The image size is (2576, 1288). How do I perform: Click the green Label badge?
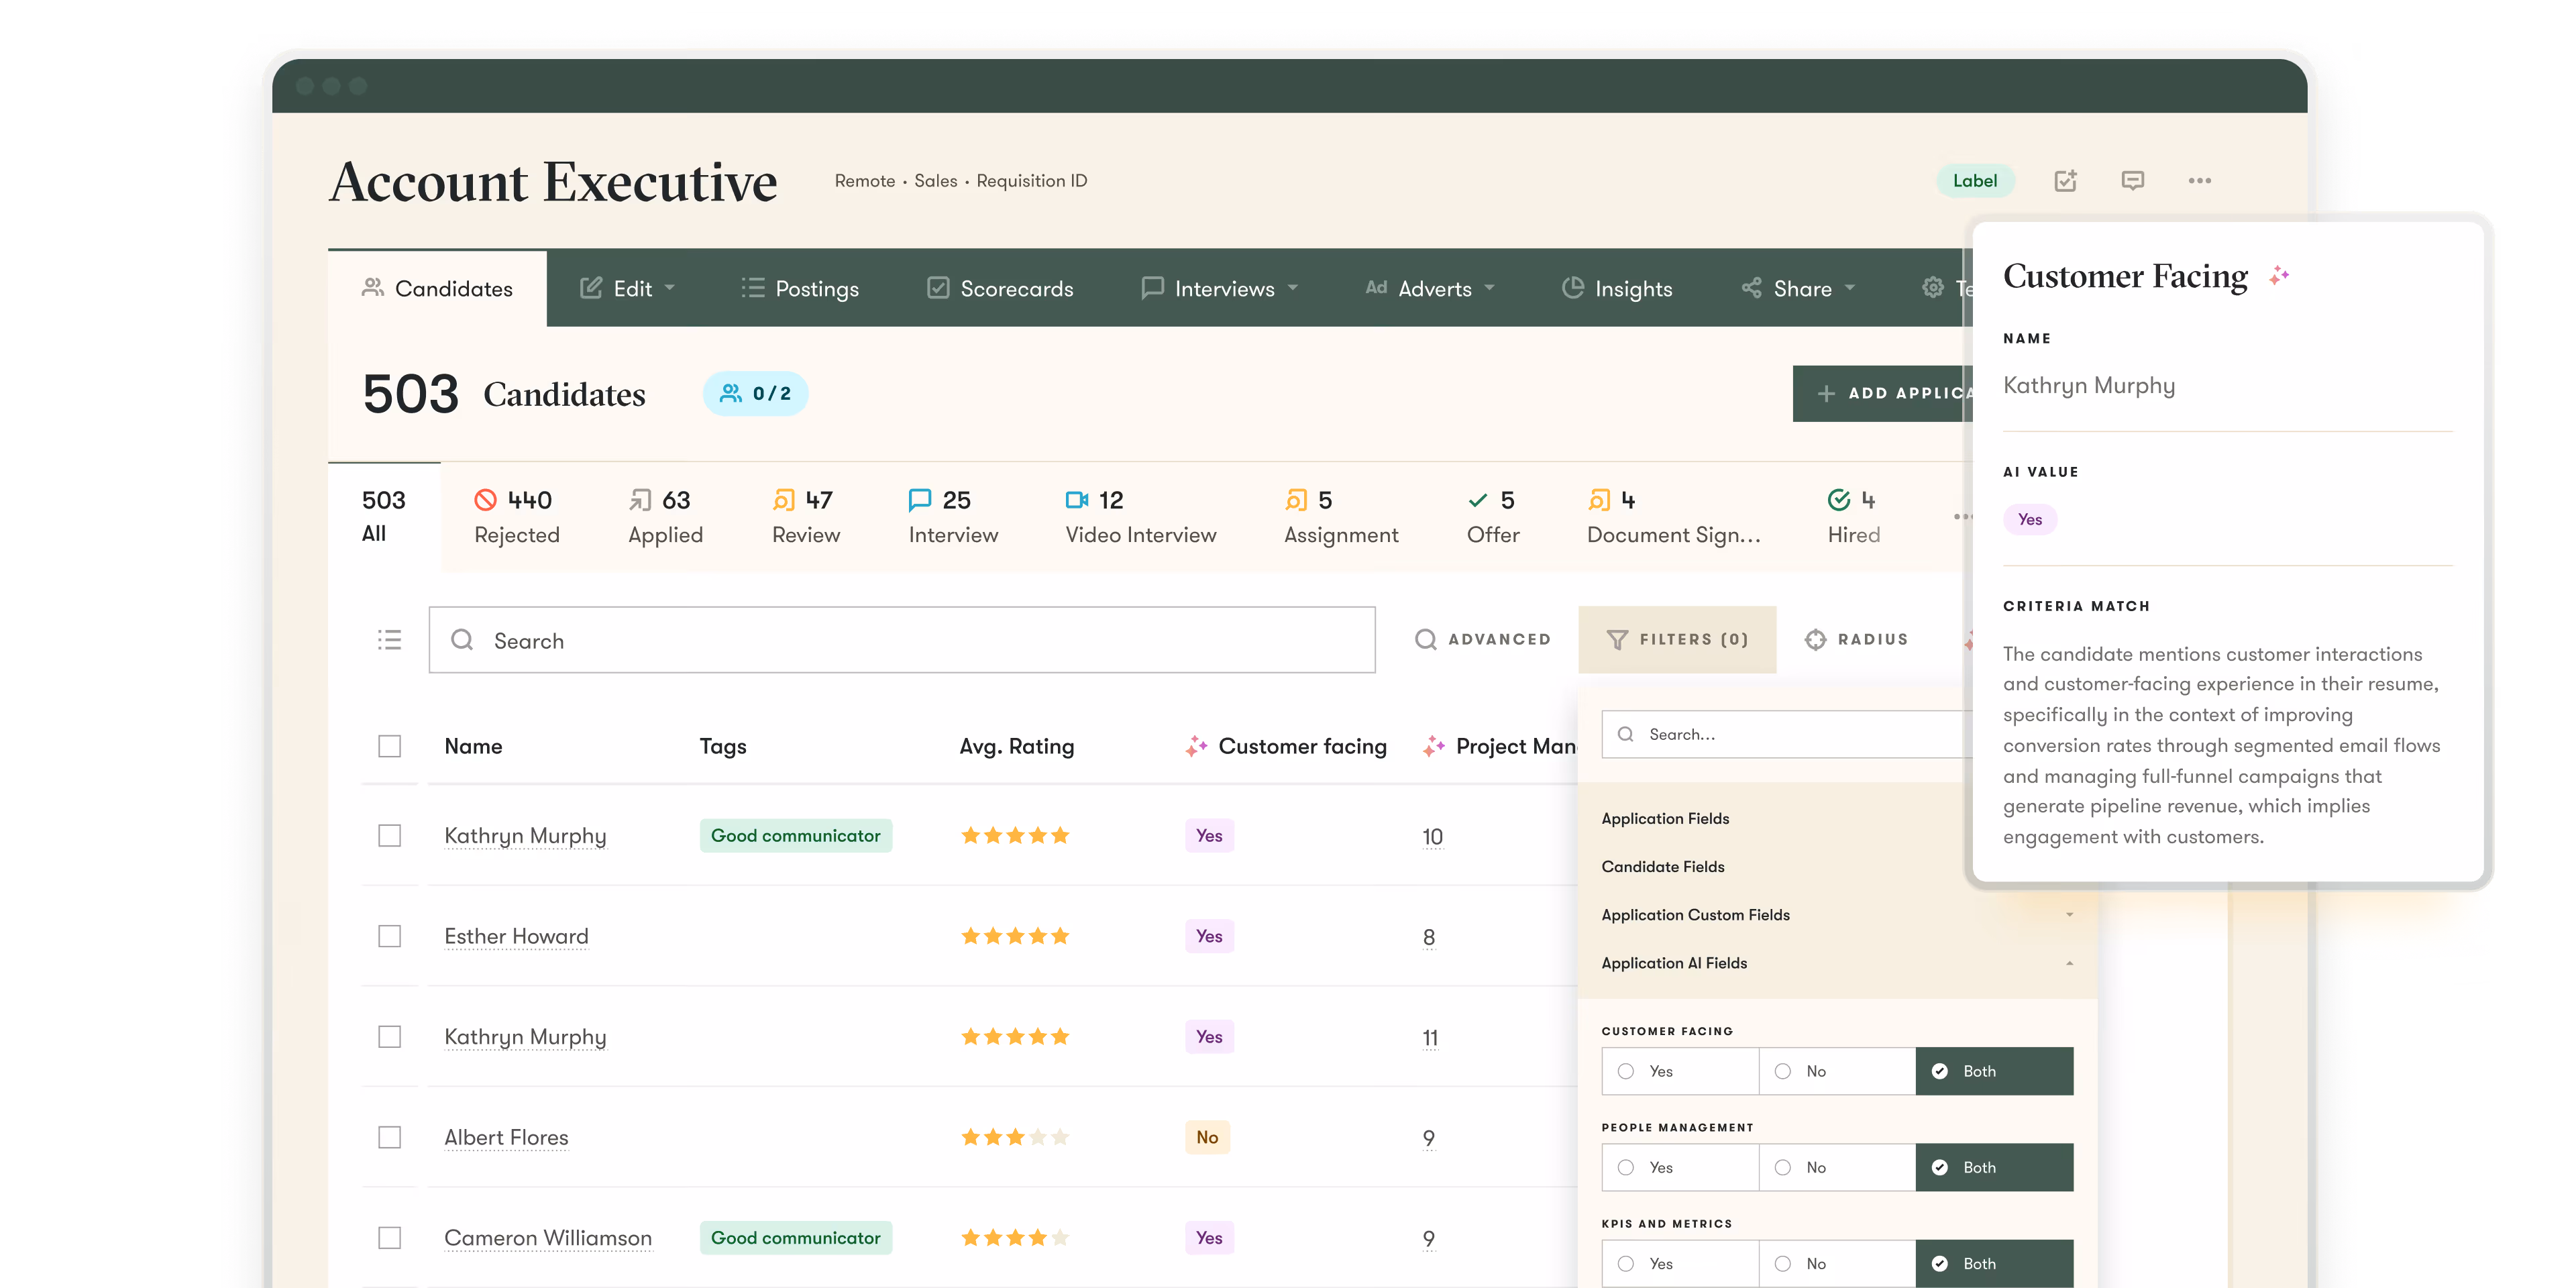[1975, 181]
